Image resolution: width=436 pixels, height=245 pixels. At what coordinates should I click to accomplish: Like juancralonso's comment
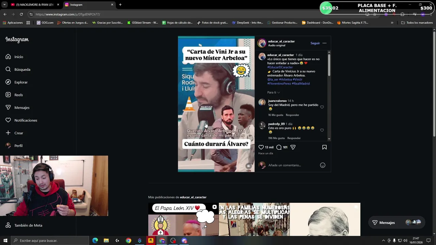click(322, 107)
